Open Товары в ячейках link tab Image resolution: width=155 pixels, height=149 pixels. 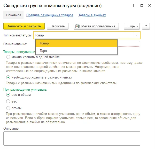pyautogui.click(x=92, y=15)
